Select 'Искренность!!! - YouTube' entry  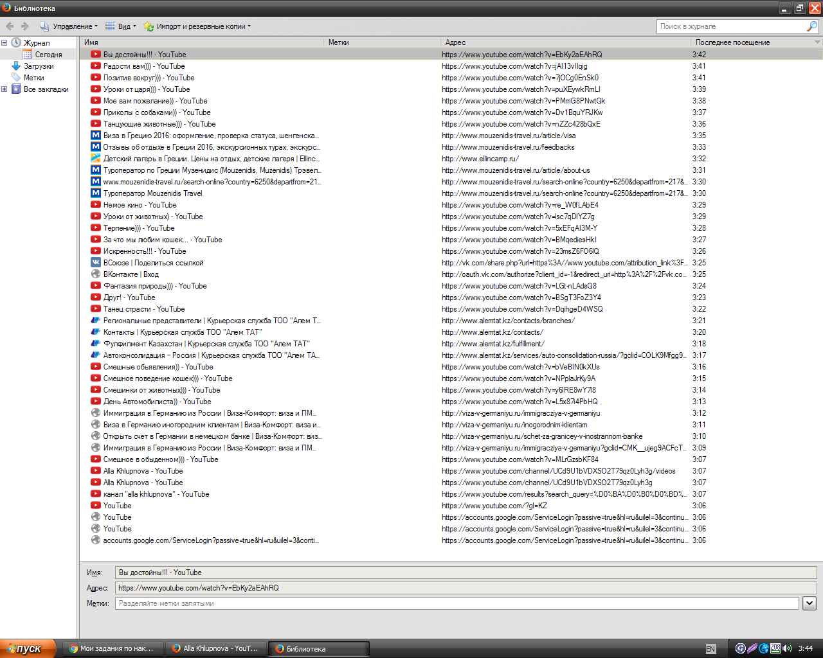point(451,251)
